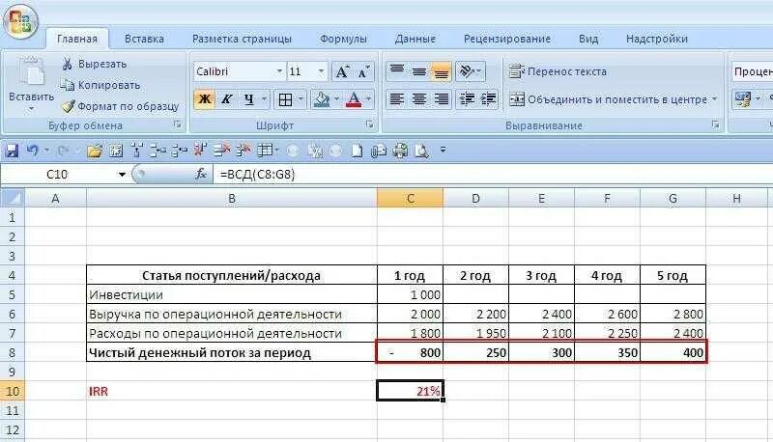Screen dimensions: 773x442
Task: Open the round Office button menu
Action: click(20, 21)
